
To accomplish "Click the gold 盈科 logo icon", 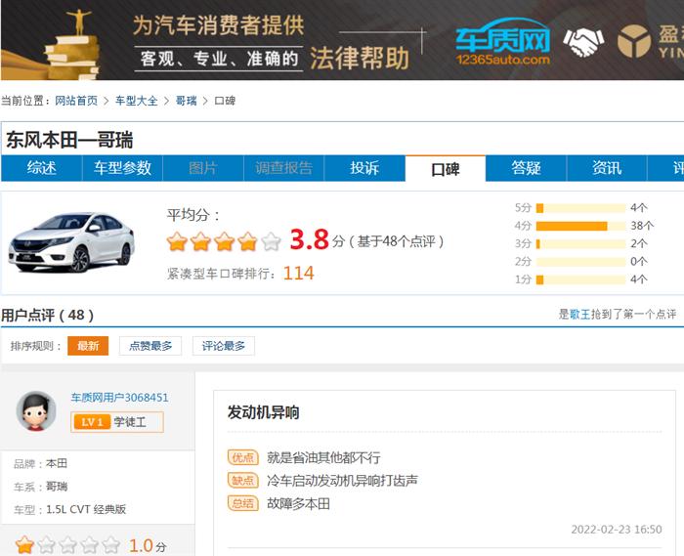I will pyautogui.click(x=634, y=41).
